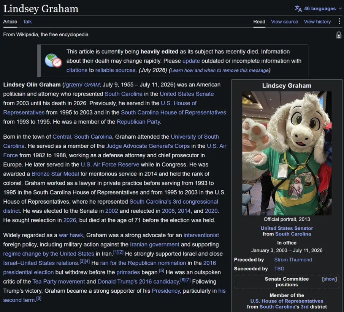Open the infobox 3rd district link

tap(304, 307)
